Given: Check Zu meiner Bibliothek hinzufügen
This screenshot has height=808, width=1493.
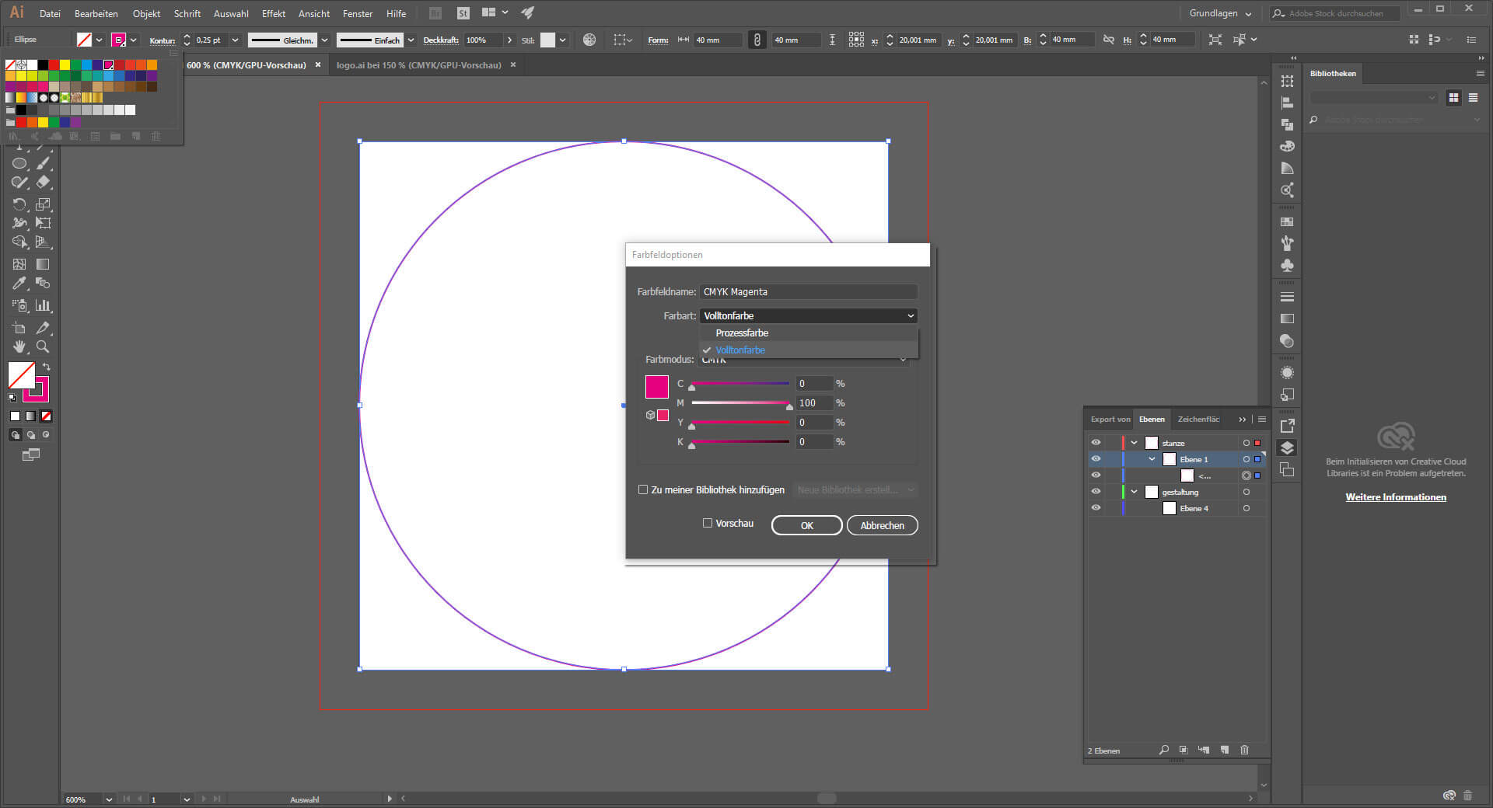Looking at the screenshot, I should [x=643, y=489].
